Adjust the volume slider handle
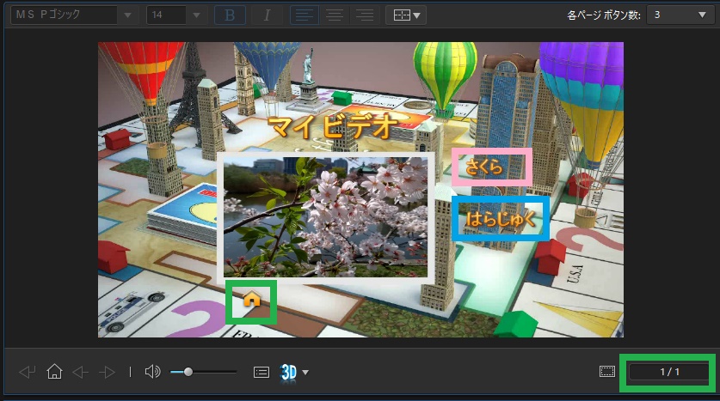This screenshot has width=720, height=401. coord(188,372)
